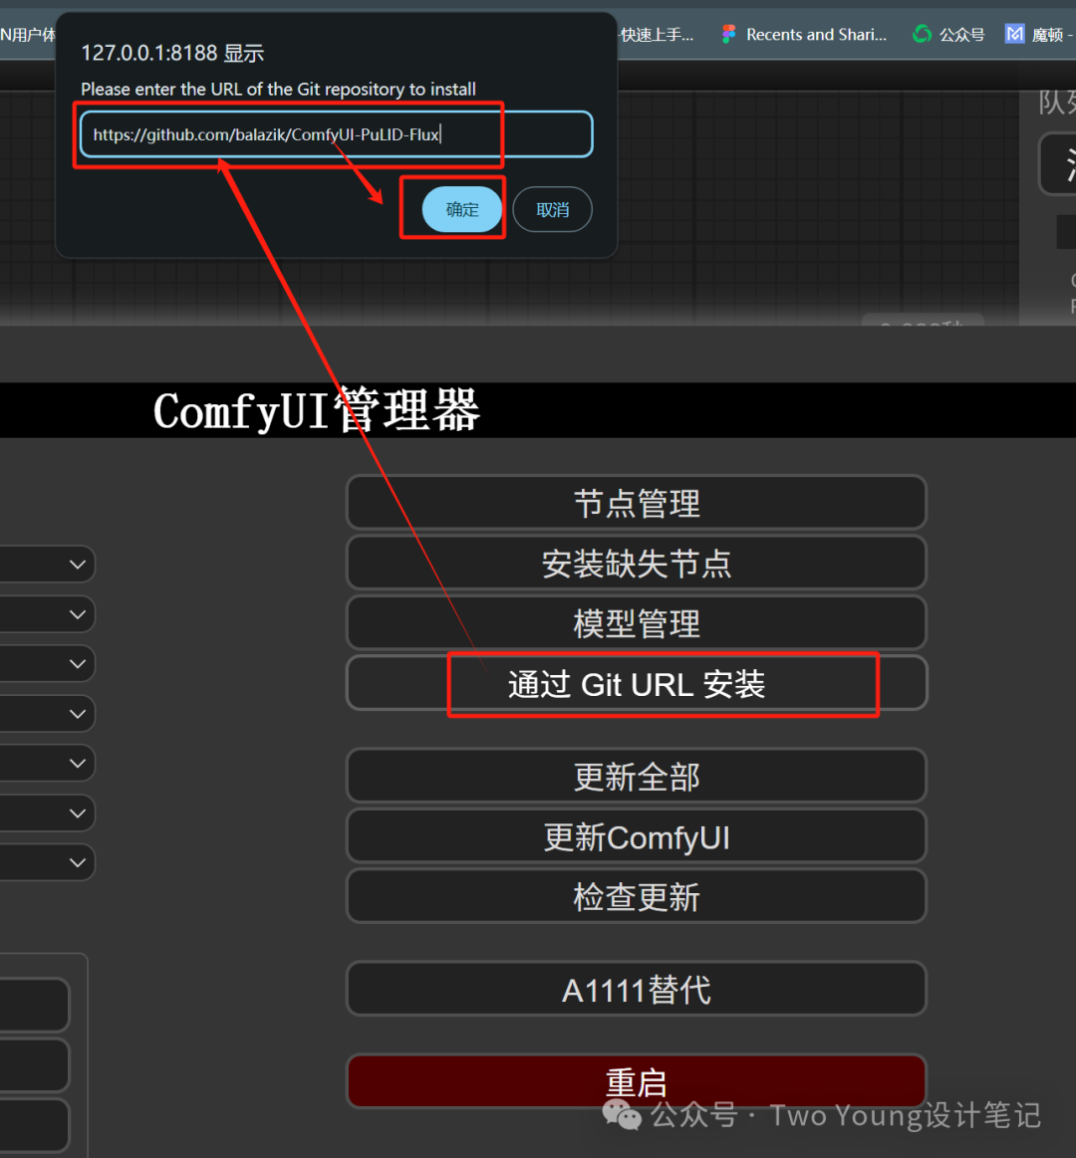
Task: Run 检查更新 check for updates
Action: pos(637,896)
